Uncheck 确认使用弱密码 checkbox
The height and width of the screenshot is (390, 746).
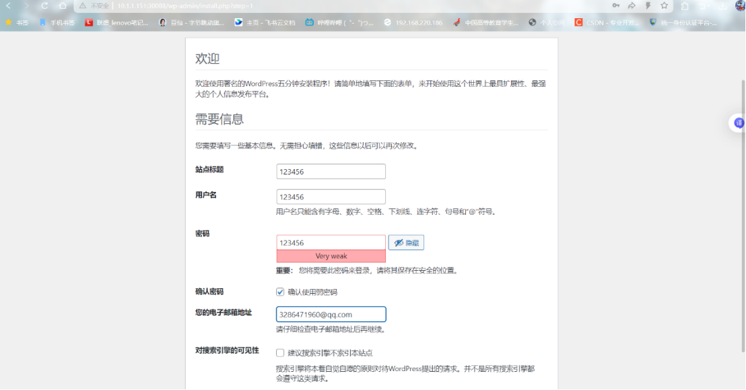coord(280,292)
